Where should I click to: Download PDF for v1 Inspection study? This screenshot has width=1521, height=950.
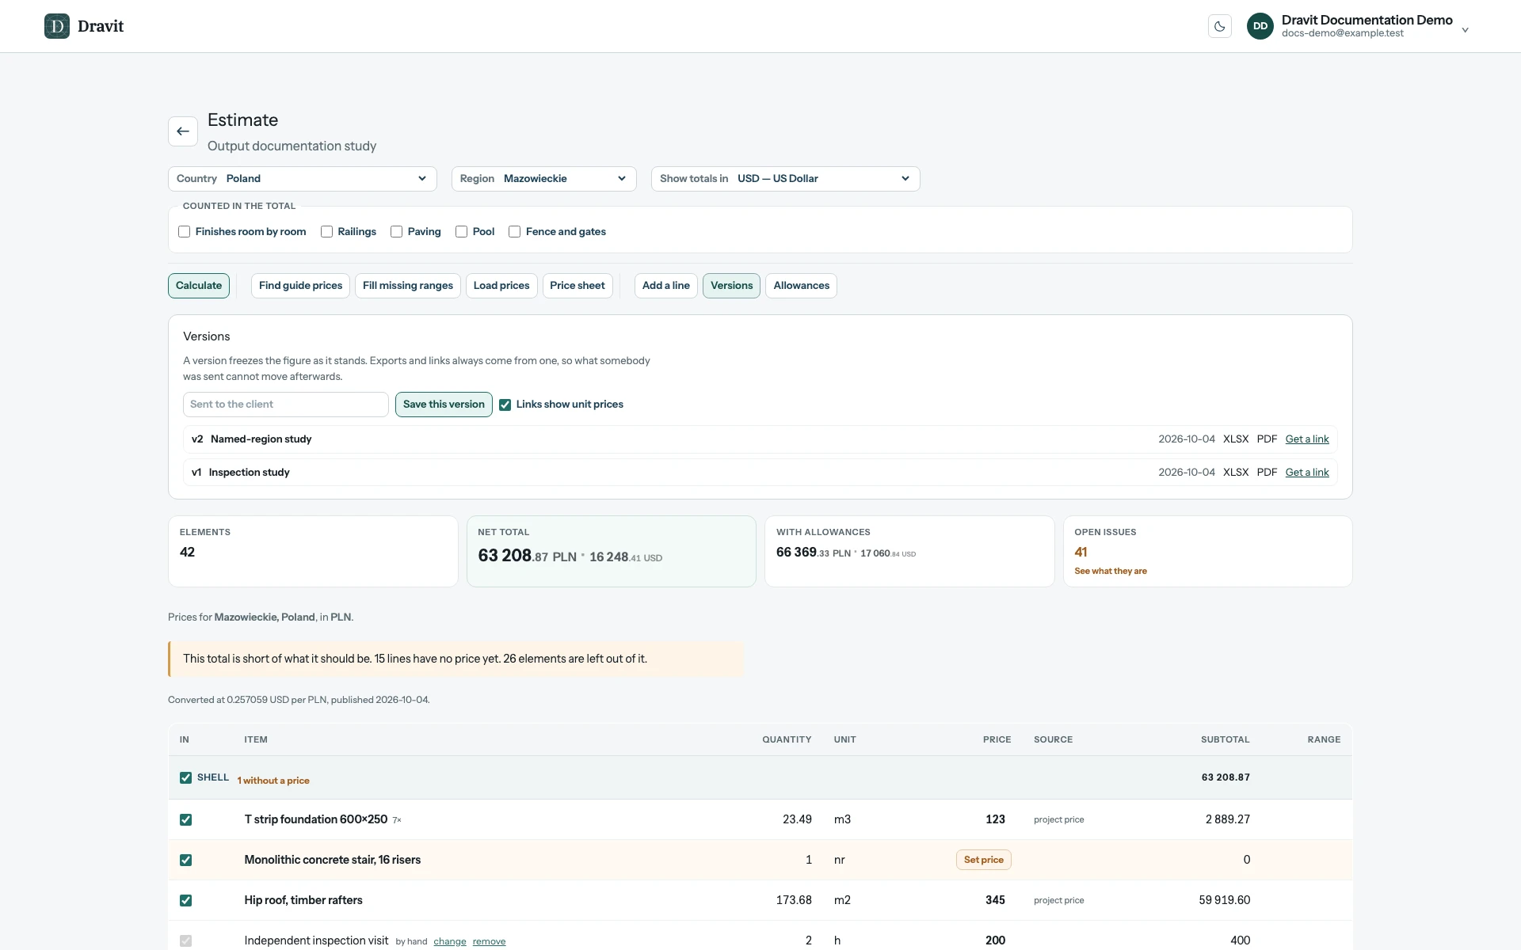[1267, 473]
